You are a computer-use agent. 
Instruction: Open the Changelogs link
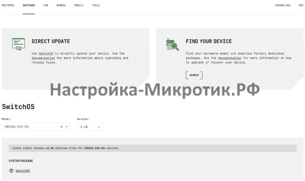282,6
